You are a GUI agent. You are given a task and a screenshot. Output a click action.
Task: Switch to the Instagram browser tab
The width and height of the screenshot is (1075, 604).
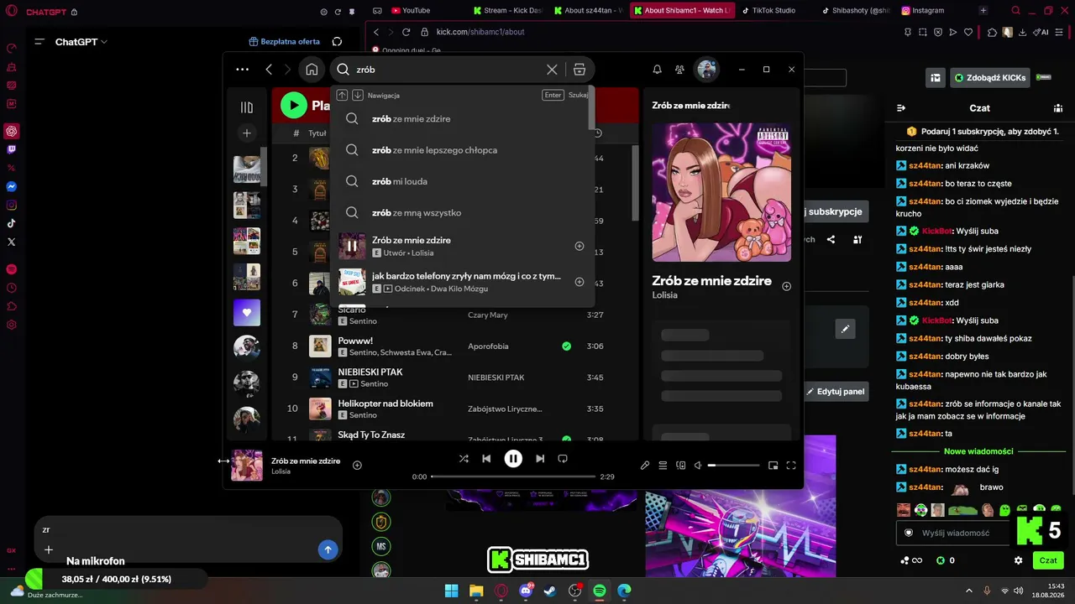928,10
